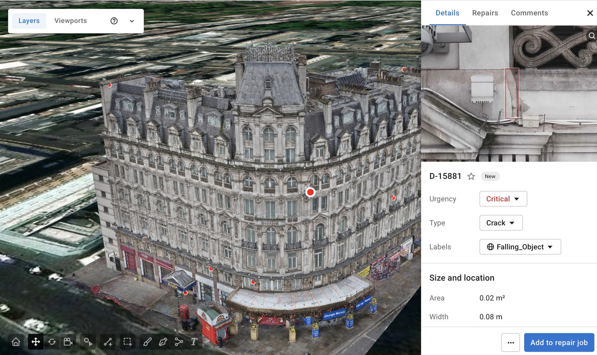Open the Labels Falling_Object dropdown
The height and width of the screenshot is (355, 597).
pos(520,247)
